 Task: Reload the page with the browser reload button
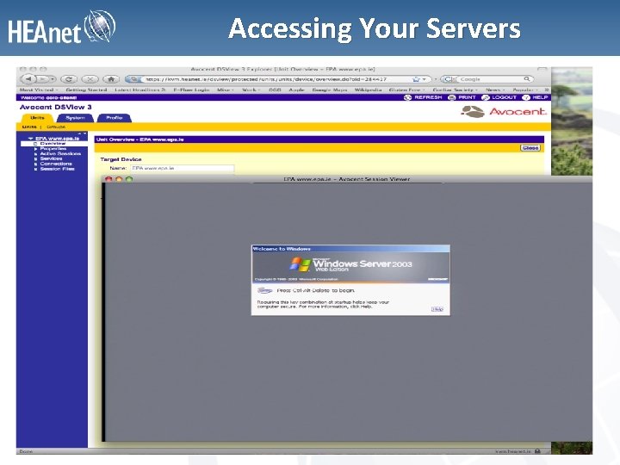pyautogui.click(x=69, y=79)
